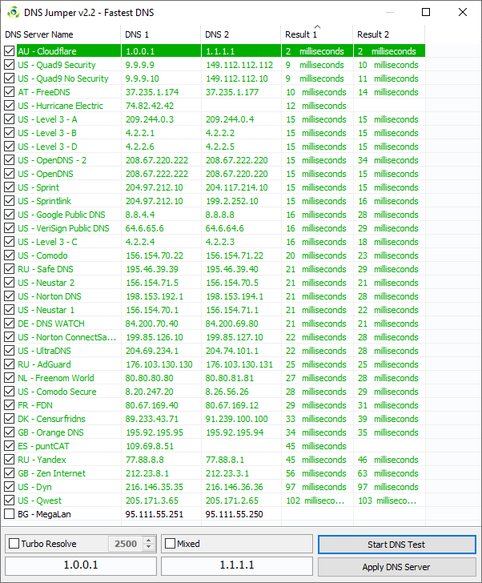Sort by Result 2 column header
482x583 pixels.
(x=389, y=34)
